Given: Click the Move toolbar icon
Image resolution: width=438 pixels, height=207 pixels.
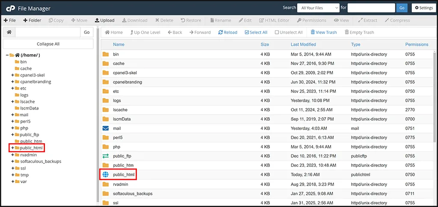Looking at the screenshot, I should (x=74, y=21).
